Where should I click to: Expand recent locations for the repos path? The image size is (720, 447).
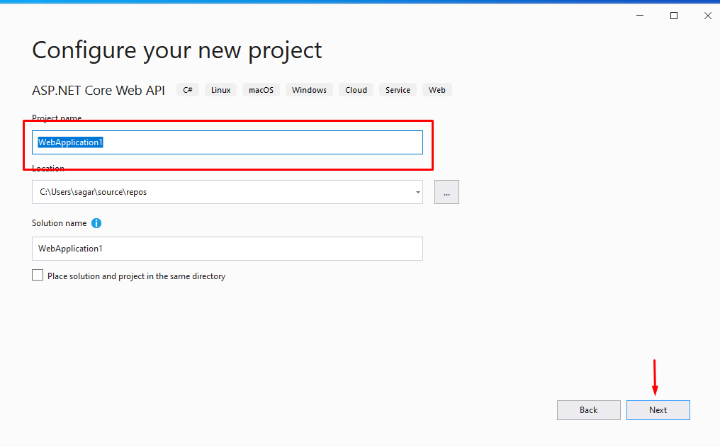pyautogui.click(x=417, y=191)
